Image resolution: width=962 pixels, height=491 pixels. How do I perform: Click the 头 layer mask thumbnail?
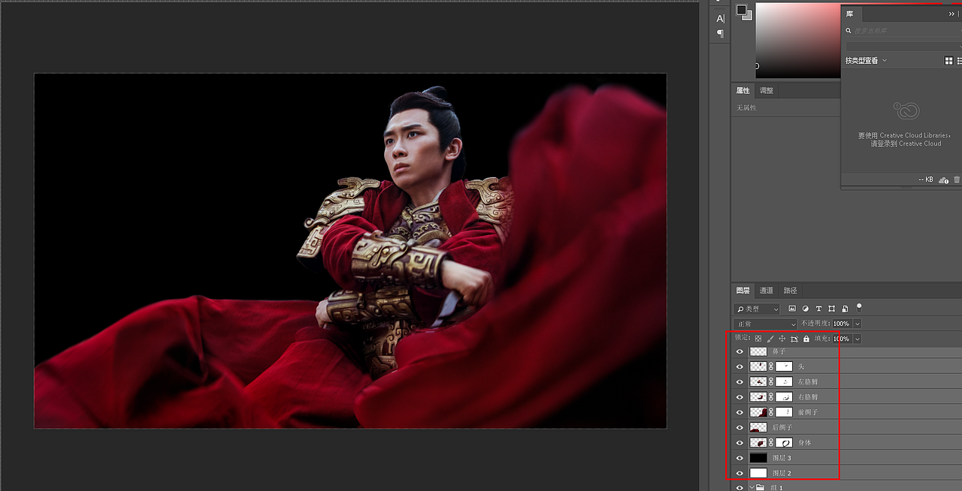(784, 366)
